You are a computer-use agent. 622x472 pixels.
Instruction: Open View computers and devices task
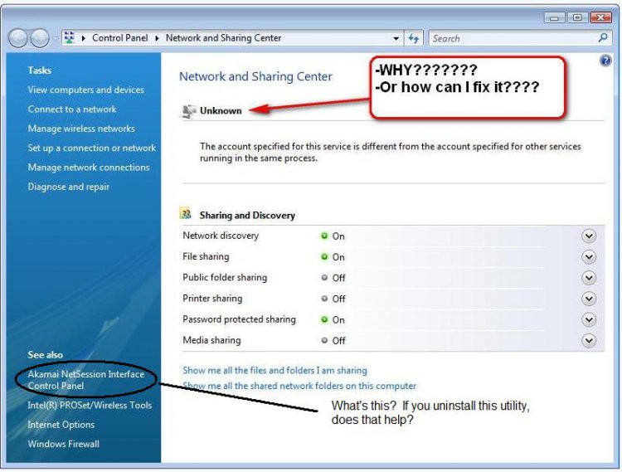pyautogui.click(x=85, y=90)
